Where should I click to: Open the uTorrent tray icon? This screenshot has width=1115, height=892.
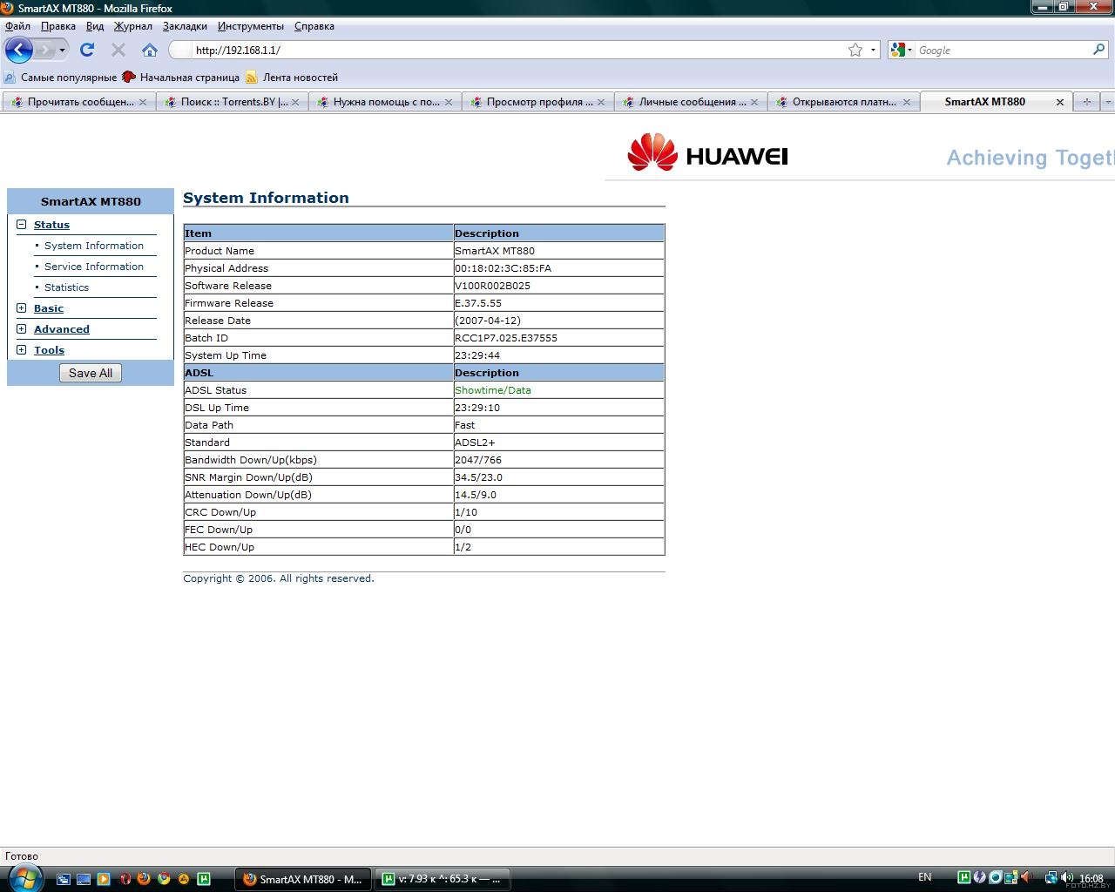964,877
